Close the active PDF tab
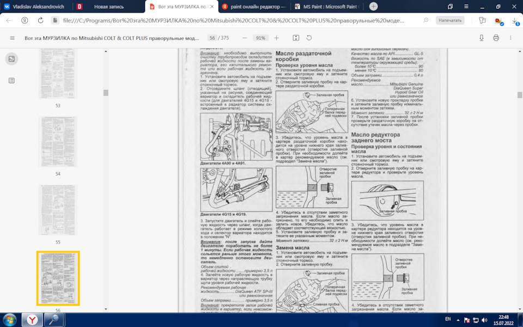Screen dimensions: 523x327 pyautogui.click(x=212, y=7)
